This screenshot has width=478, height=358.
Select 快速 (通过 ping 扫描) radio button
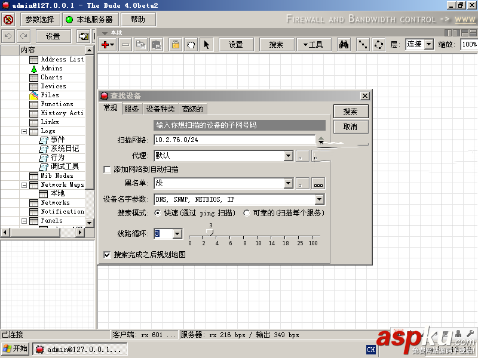point(158,213)
